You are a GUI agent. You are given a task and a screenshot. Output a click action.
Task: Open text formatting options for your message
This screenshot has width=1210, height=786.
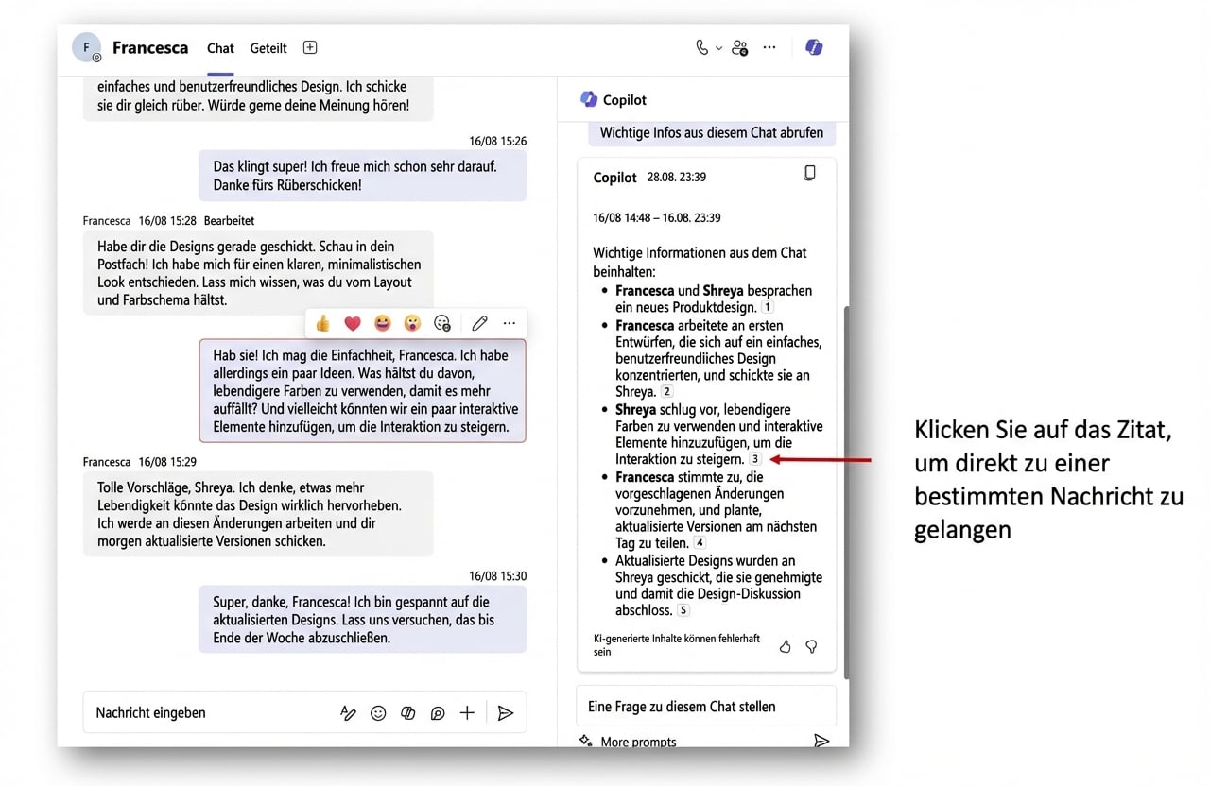click(349, 712)
